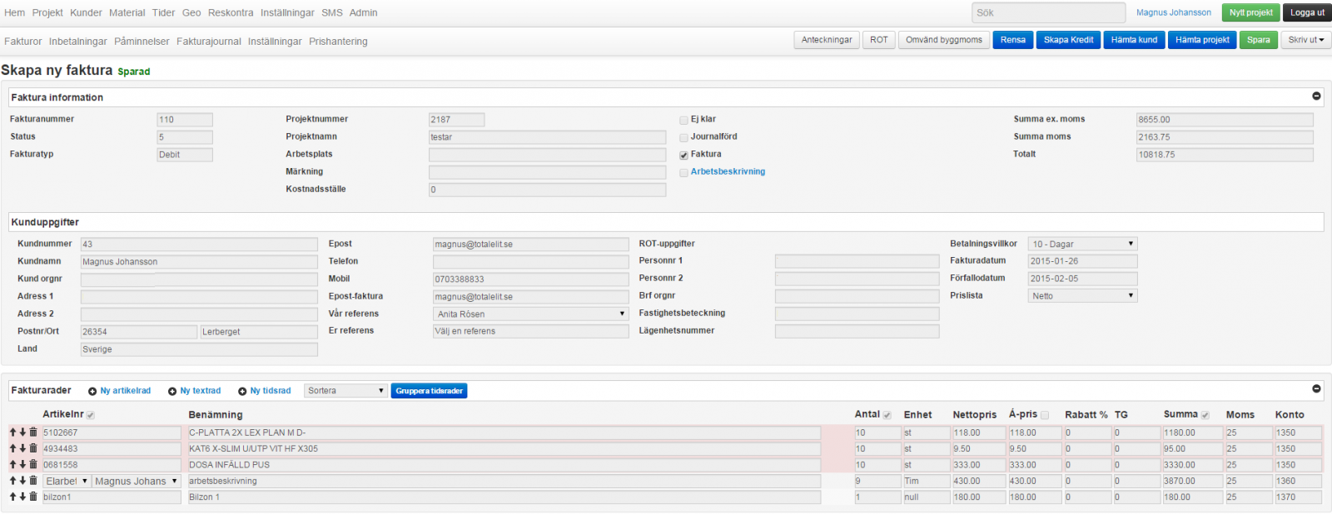Switch to the Påminnelser tab
Viewport: 1332px width, 514px height.
(142, 41)
